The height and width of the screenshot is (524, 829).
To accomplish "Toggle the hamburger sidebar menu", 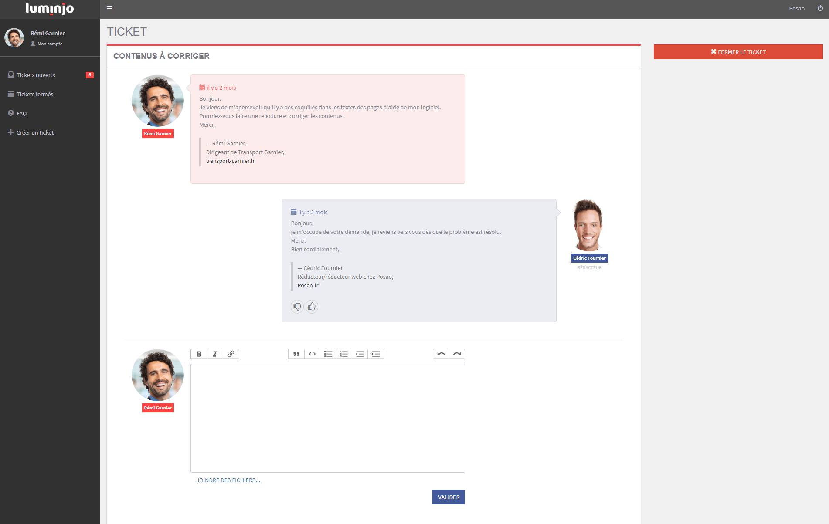I will (x=109, y=8).
